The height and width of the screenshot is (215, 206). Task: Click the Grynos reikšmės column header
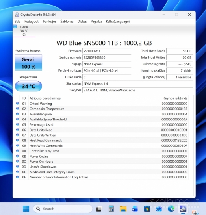(175, 98)
